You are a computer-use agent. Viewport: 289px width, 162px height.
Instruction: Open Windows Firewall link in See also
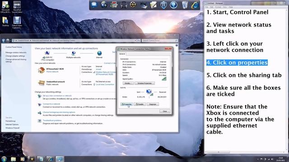coord(12,128)
